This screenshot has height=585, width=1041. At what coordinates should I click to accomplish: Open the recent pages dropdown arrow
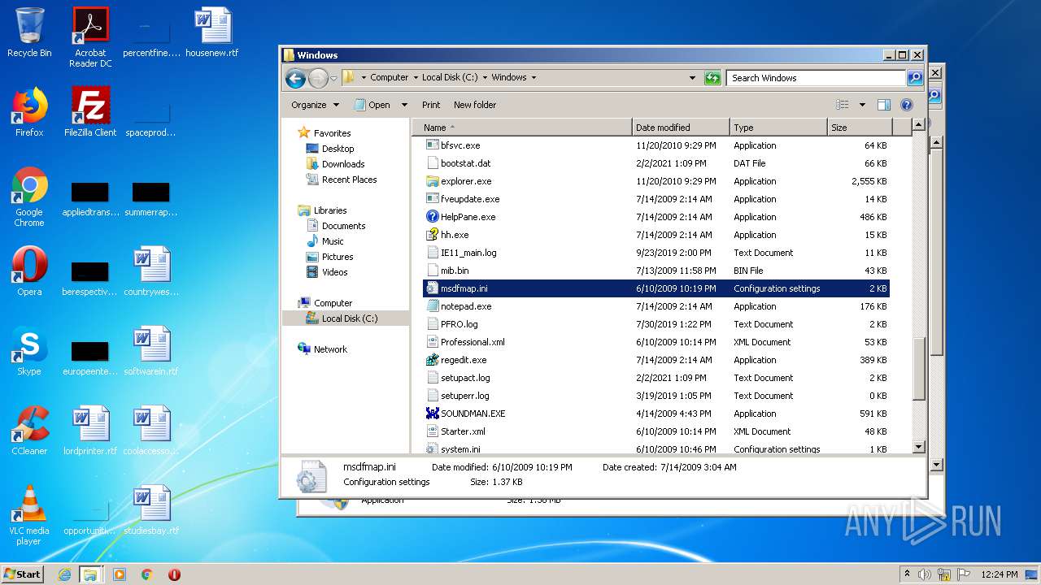click(333, 79)
